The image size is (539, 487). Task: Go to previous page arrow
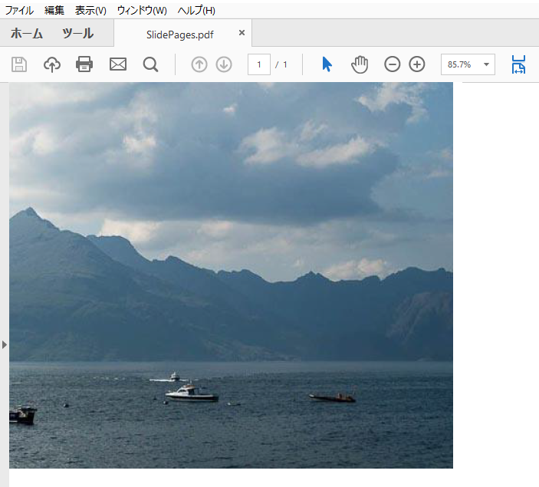(x=199, y=64)
